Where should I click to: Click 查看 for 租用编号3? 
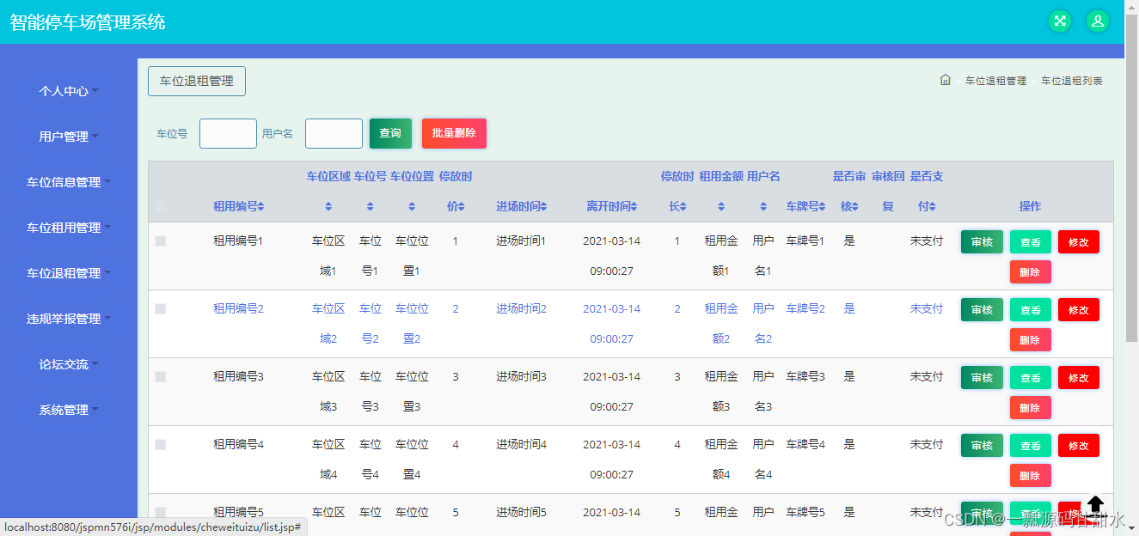click(x=1031, y=378)
